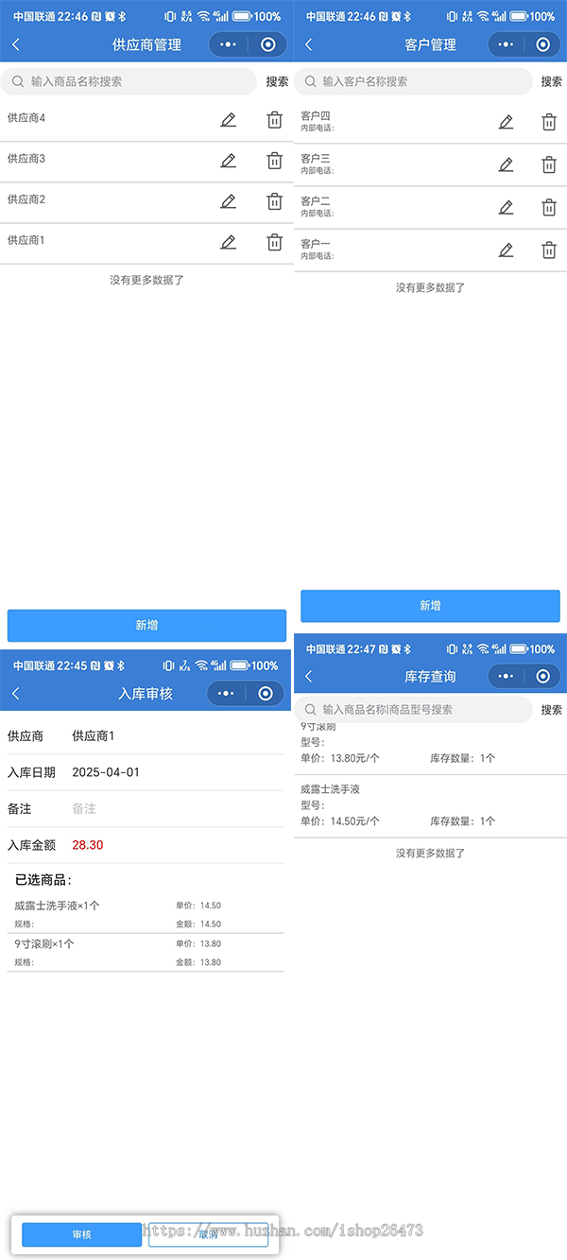Close mini-program via circle icon on 客户管理

(x=542, y=44)
